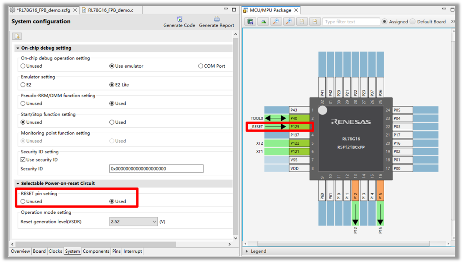
Task: Open Reset generation level VSDR dropdown
Action: click(133, 222)
